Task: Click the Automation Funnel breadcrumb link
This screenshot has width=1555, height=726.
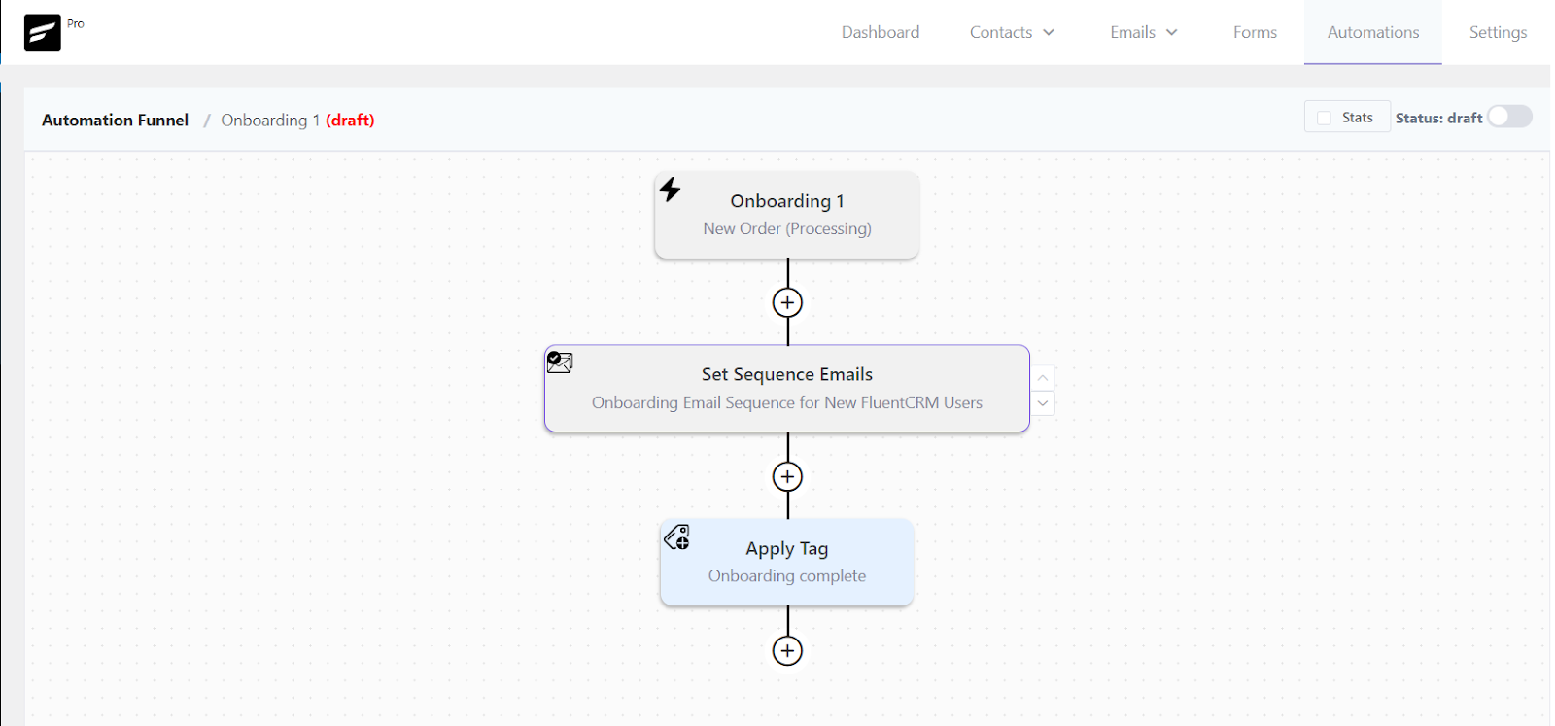Action: [x=115, y=120]
